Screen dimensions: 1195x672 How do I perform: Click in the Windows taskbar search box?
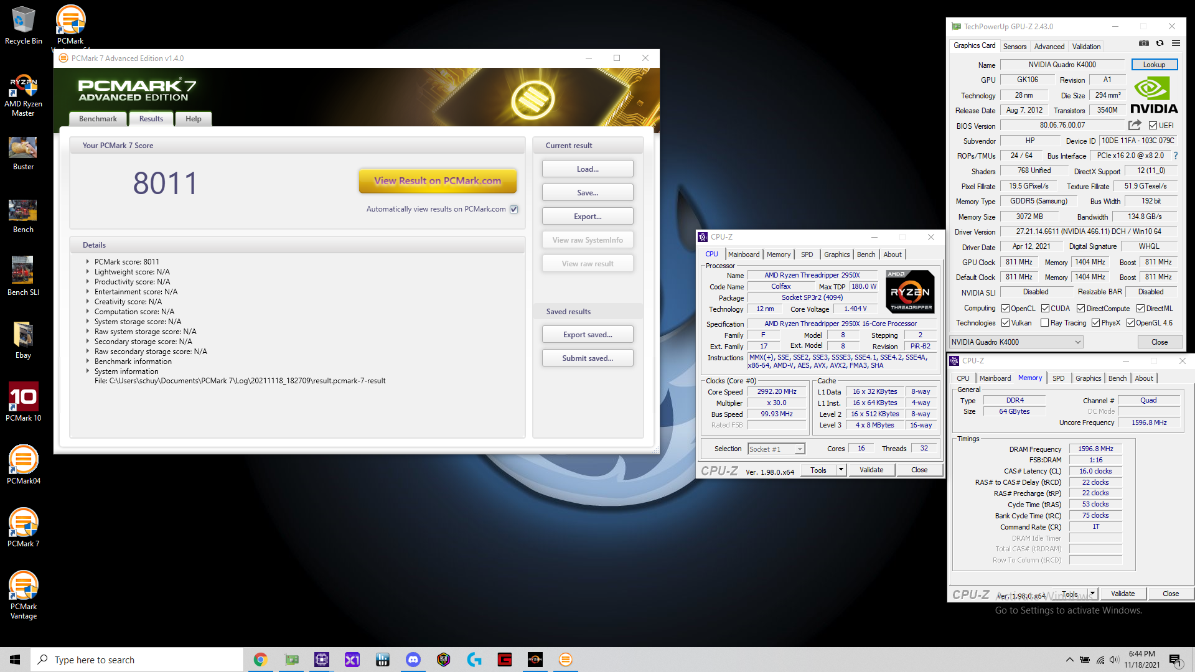coord(137,660)
